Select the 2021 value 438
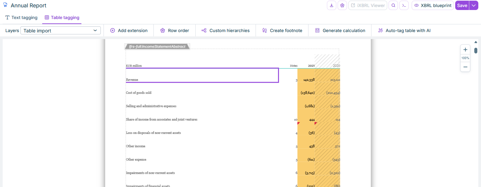The width and height of the screenshot is (481, 187). point(312,146)
